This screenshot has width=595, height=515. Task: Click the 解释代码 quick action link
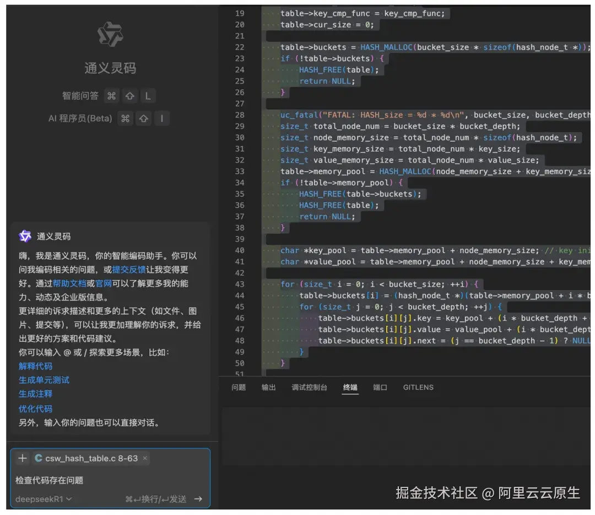pyautogui.click(x=35, y=366)
